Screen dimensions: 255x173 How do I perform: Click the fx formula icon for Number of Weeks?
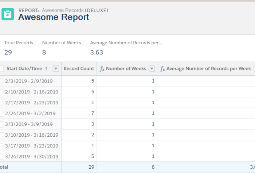coord(102,69)
